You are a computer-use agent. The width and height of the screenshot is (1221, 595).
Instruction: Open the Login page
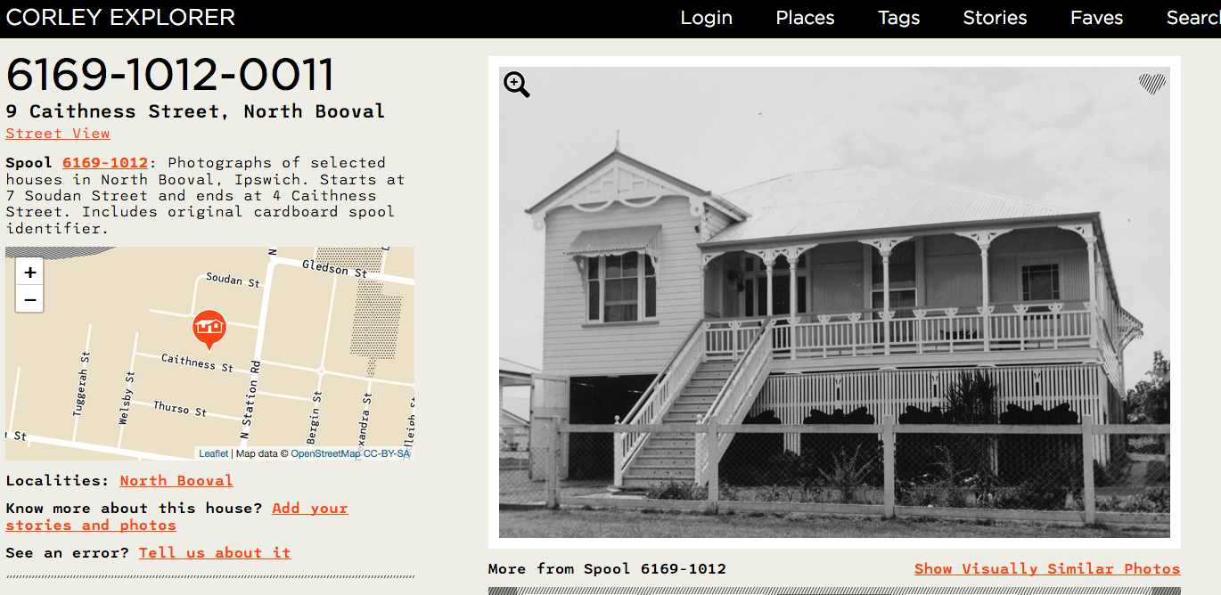pyautogui.click(x=706, y=18)
